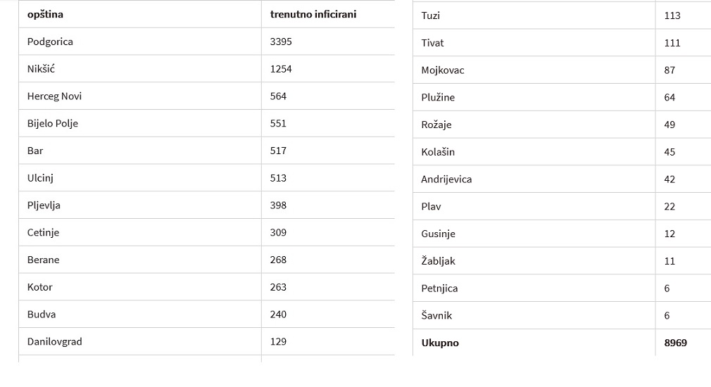Select the Mojkovac municipality cell
This screenshot has width=711, height=387.
click(534, 70)
